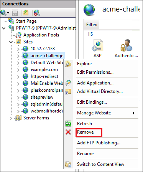The image size is (143, 172).
Task: Click into the Filter input field
Action: click(119, 25)
